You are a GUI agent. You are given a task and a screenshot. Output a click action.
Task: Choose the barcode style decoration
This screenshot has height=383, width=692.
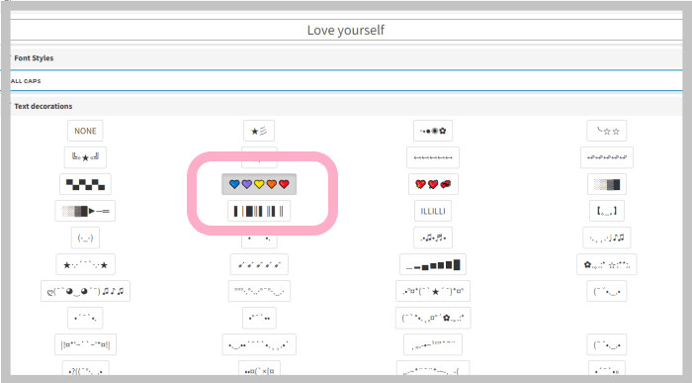point(259,211)
